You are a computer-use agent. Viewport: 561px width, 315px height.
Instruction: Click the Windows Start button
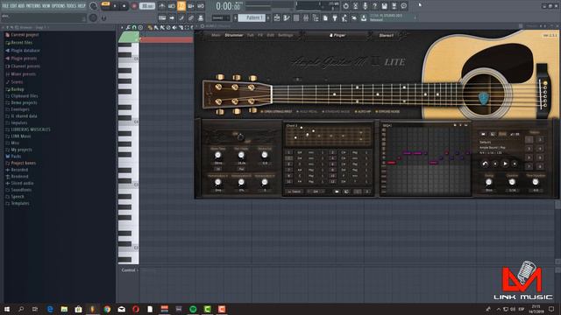[6, 309]
